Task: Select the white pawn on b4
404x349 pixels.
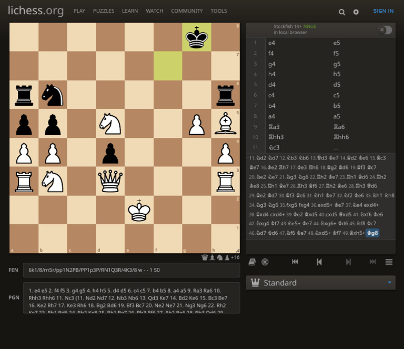Action: (x=53, y=152)
